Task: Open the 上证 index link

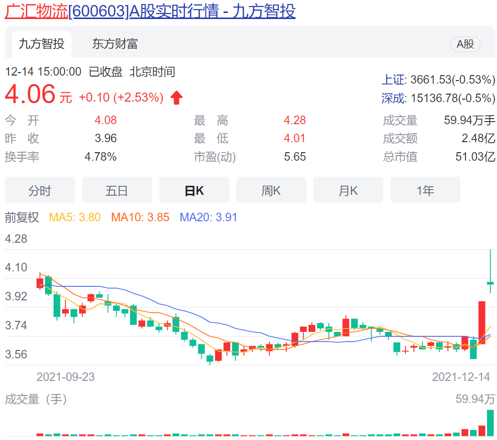Action: 394,80
